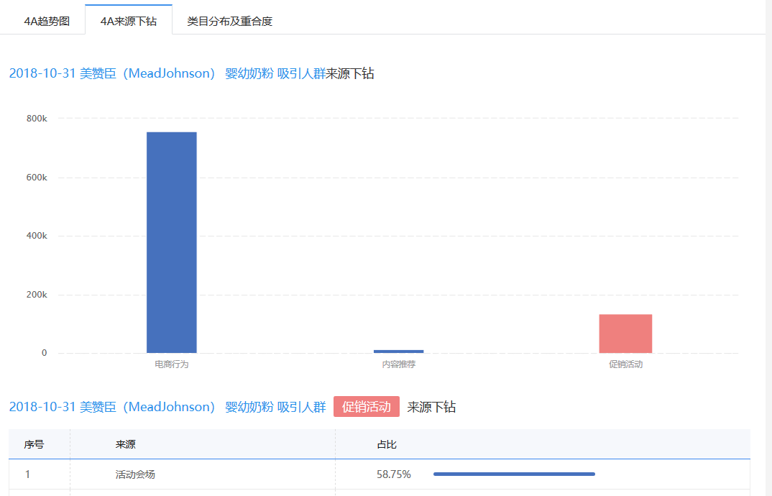This screenshot has height=496, width=772.
Task: Click the 促销活动 pink bar
Action: point(625,334)
